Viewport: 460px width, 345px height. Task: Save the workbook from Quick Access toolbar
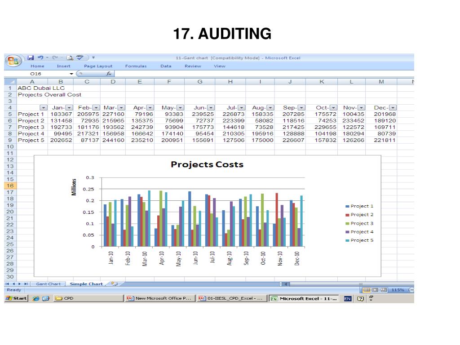tap(31, 57)
